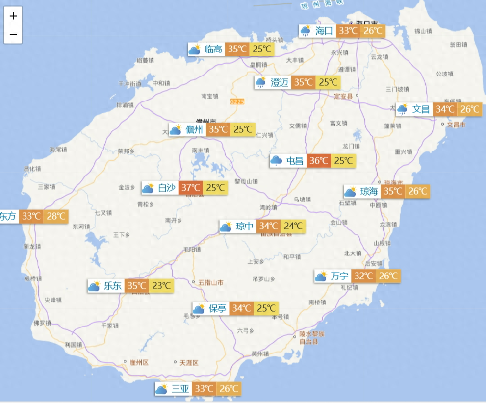486x403 pixels.
Task: Open the Baoting city label
Action: [217, 308]
